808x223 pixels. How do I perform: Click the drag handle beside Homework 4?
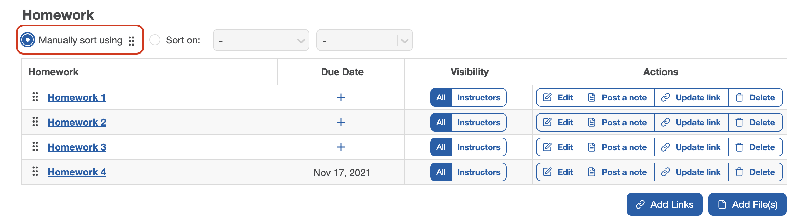click(35, 172)
